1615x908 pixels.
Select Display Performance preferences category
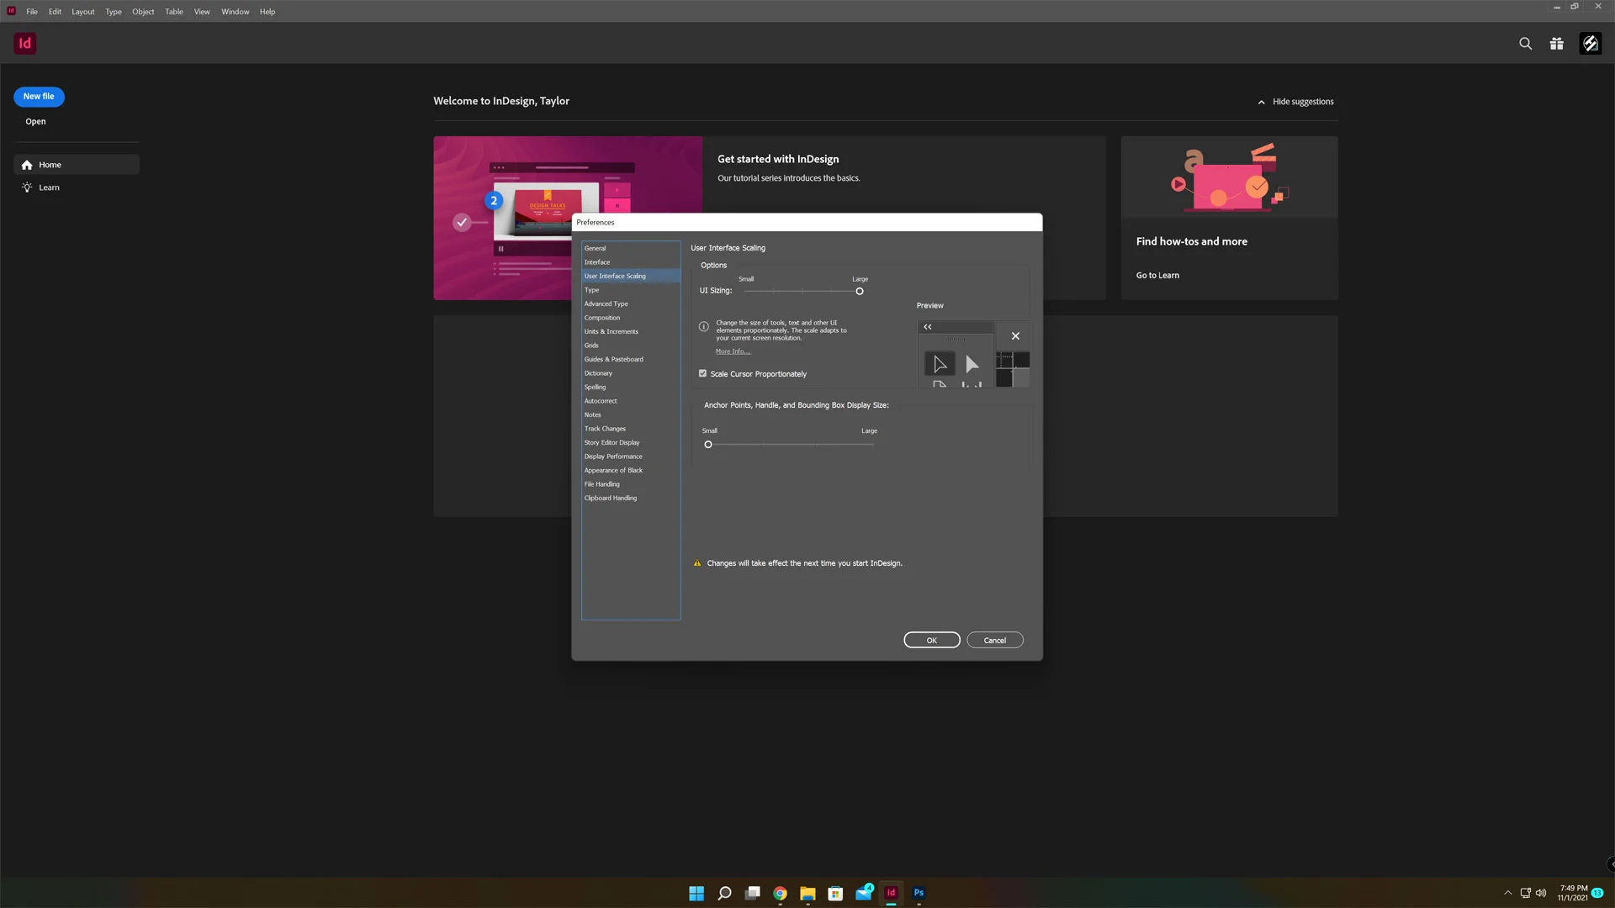tap(612, 457)
